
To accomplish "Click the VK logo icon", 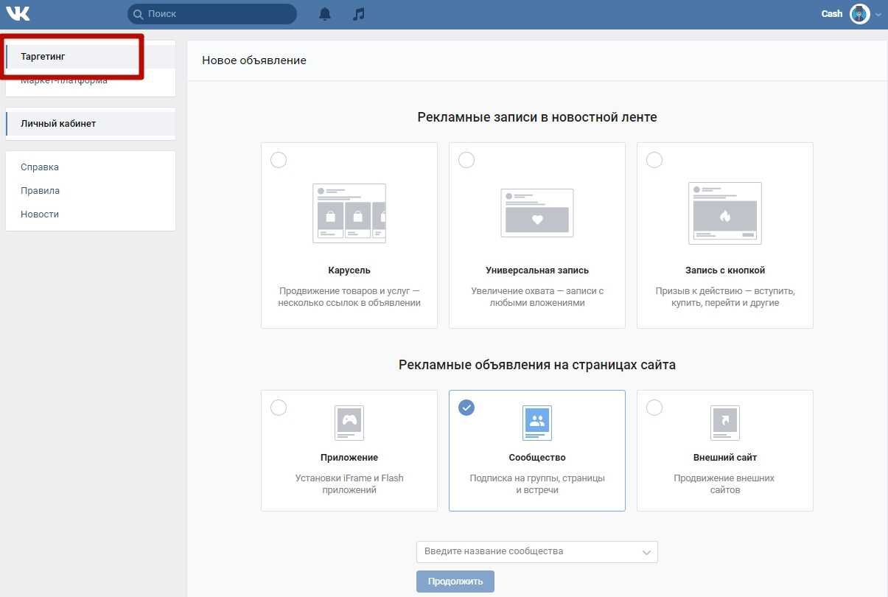I will pos(18,14).
